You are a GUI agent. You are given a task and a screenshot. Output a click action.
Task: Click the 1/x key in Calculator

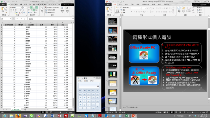point(97,101)
